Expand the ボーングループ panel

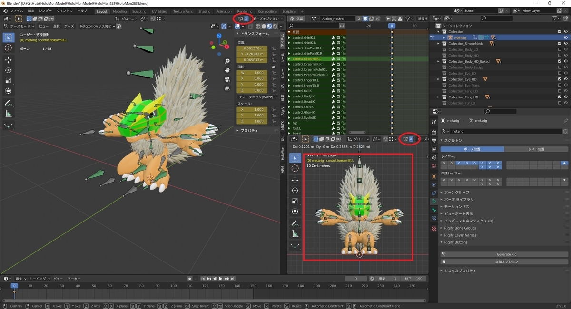442,193
